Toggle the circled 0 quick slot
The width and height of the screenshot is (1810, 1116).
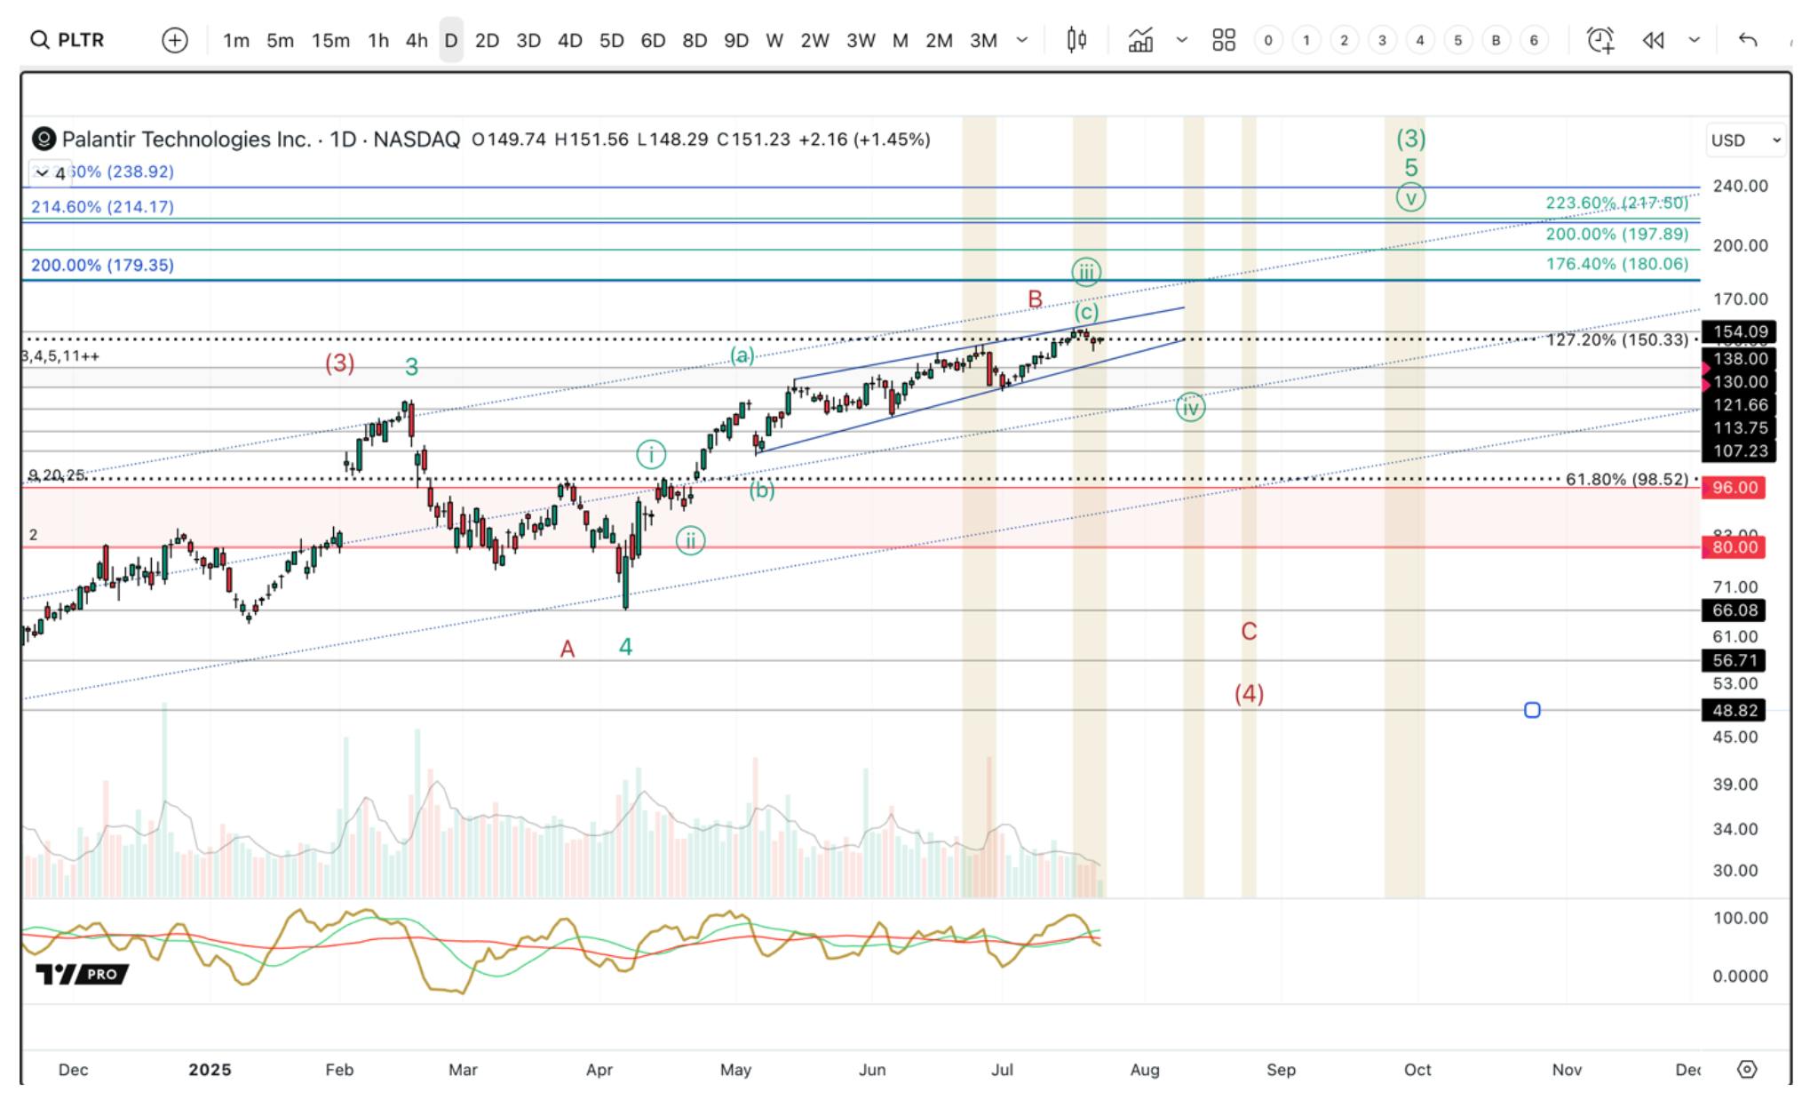coord(1268,40)
